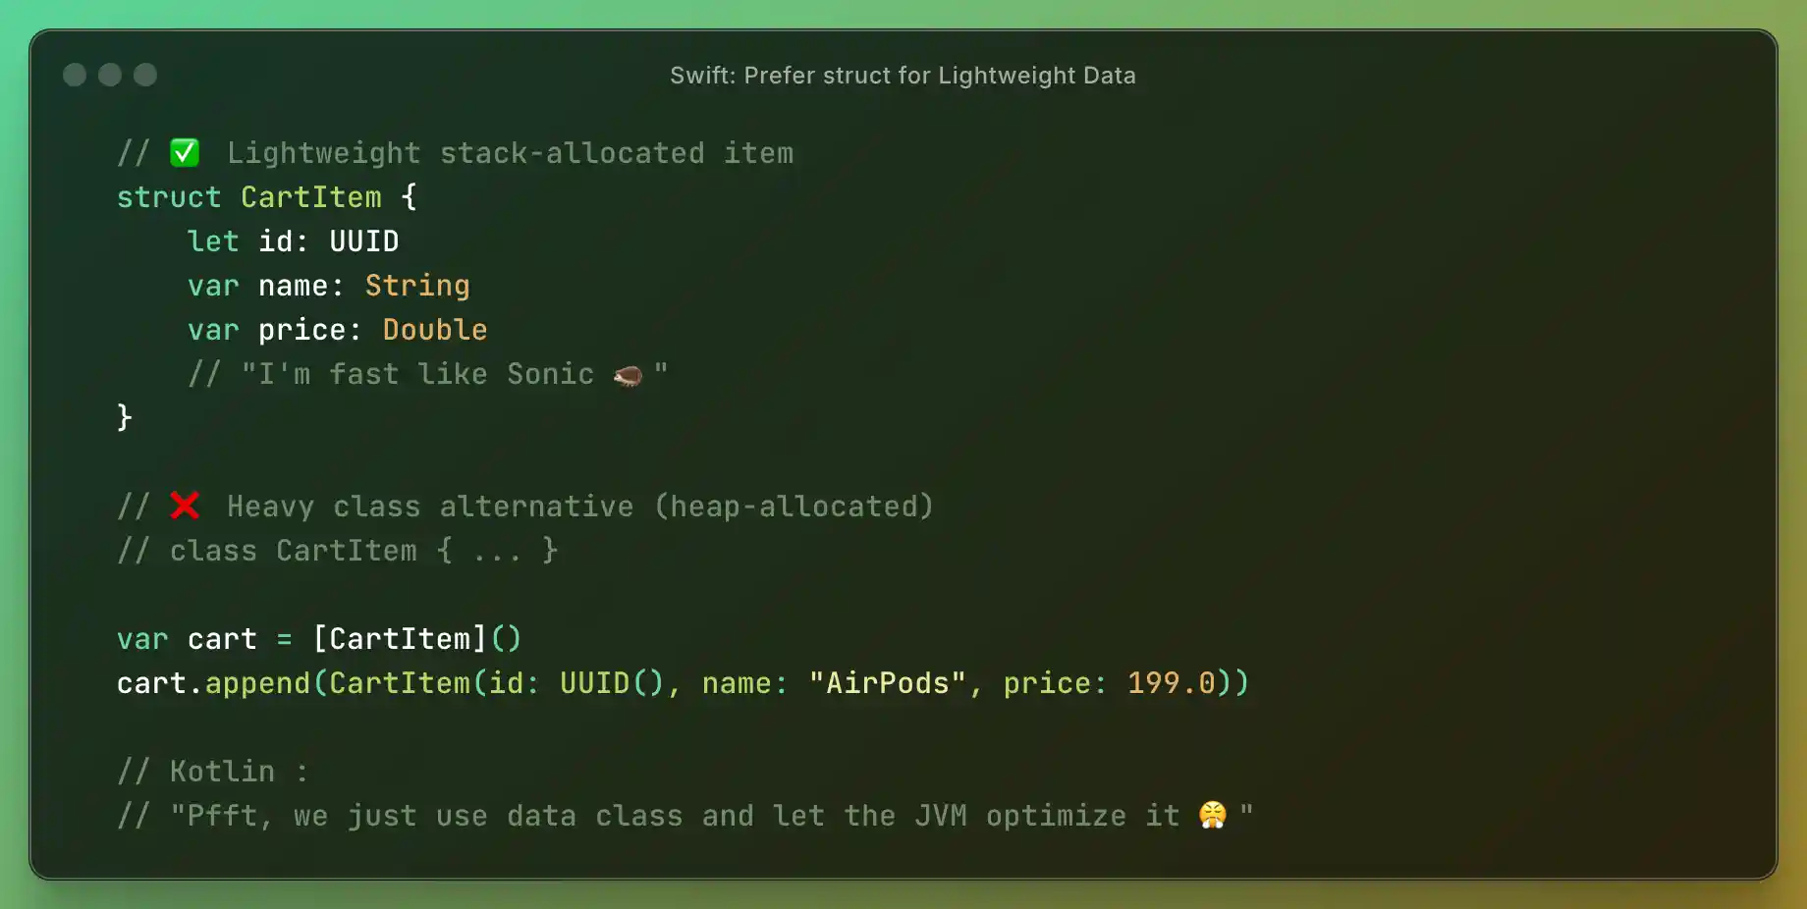Screen dimensions: 1807x909
Task: Click the closing brace of the struct
Action: (125, 418)
